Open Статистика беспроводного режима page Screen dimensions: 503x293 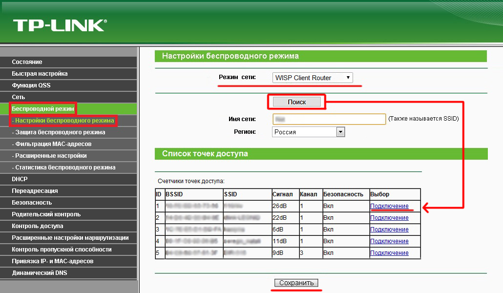[x=63, y=167]
